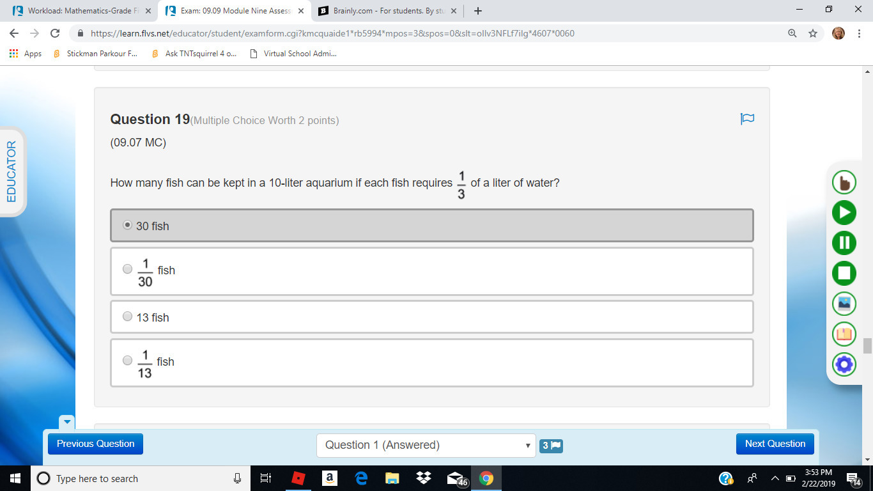Go to the Next Question
The image size is (873, 491).
click(x=775, y=444)
